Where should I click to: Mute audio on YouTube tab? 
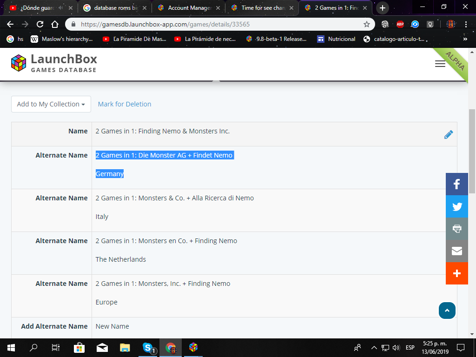coord(61,8)
